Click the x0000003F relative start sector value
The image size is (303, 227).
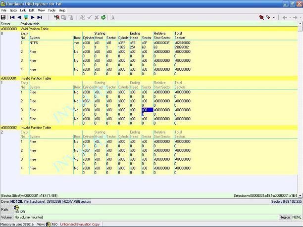[x=162, y=43]
